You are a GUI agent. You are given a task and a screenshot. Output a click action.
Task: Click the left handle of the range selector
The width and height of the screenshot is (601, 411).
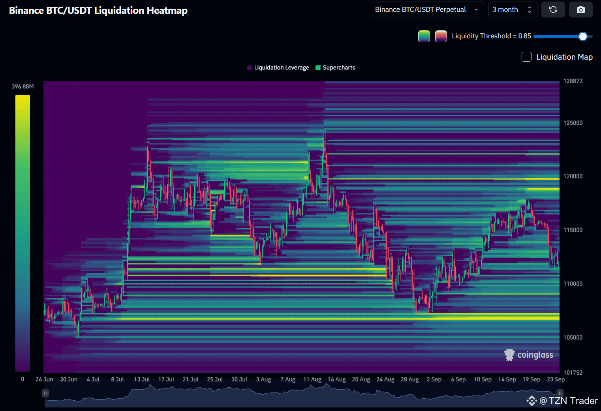tap(45, 393)
